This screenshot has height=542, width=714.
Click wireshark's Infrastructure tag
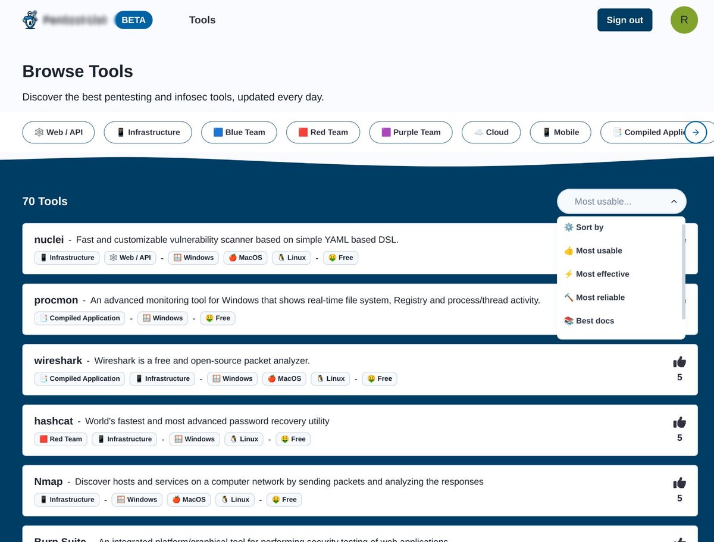[x=162, y=378]
